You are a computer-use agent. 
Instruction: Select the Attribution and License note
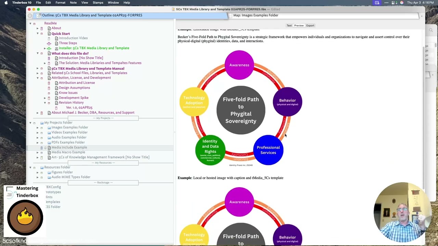click(x=77, y=83)
